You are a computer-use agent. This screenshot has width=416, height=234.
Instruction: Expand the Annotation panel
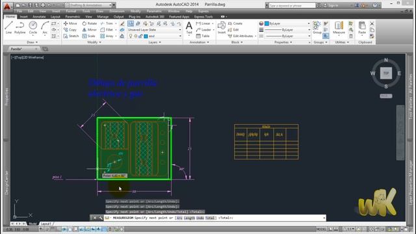tap(200, 42)
